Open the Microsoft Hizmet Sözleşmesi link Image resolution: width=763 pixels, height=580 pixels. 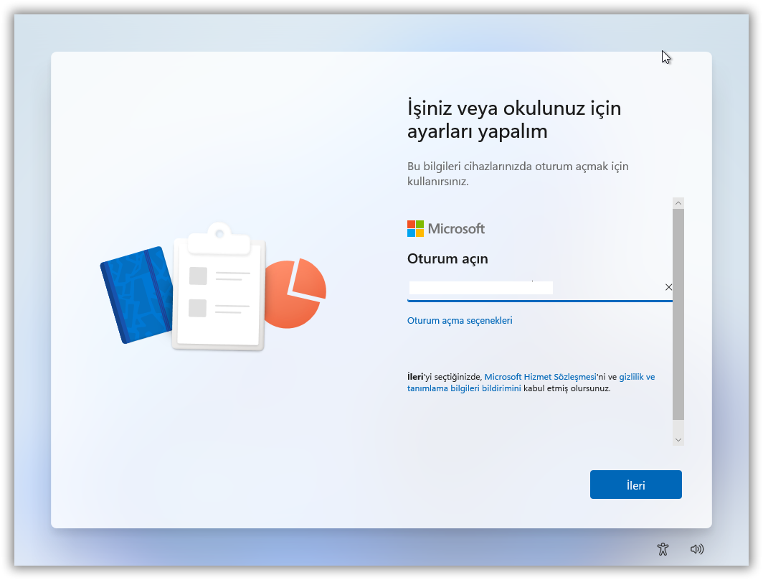point(540,377)
